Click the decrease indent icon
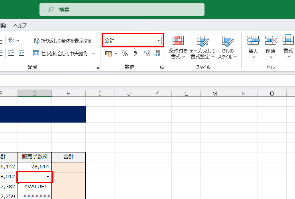Screen dimensions: 295x199 click(11, 53)
